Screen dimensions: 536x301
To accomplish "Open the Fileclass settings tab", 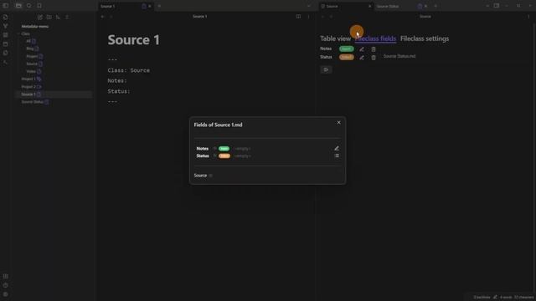I will coord(425,38).
